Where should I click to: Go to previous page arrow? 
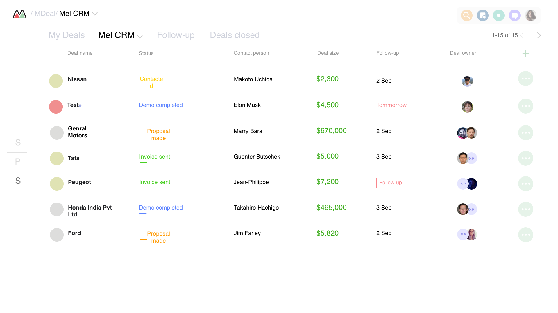[522, 35]
